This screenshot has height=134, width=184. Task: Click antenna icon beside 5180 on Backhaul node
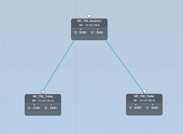[x=76, y=33]
